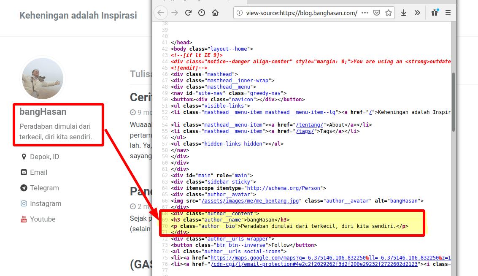The height and width of the screenshot is (276, 478).
Task: Open the Downloads arrow panel
Action: click(404, 13)
